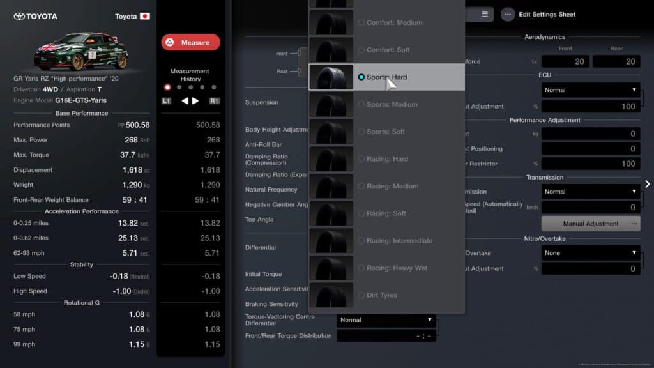Click the Sports: Hard tyre tread icon

pyautogui.click(x=332, y=76)
